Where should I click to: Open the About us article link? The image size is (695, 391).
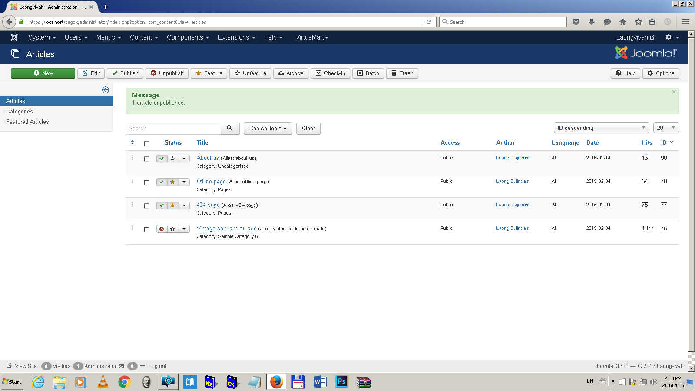pyautogui.click(x=208, y=158)
